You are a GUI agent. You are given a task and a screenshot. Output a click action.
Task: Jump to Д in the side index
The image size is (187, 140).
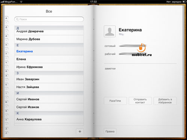point(6,27)
